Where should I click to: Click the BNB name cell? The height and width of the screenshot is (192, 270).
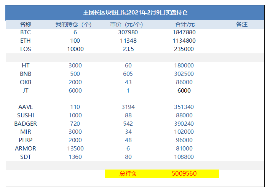tap(26, 74)
